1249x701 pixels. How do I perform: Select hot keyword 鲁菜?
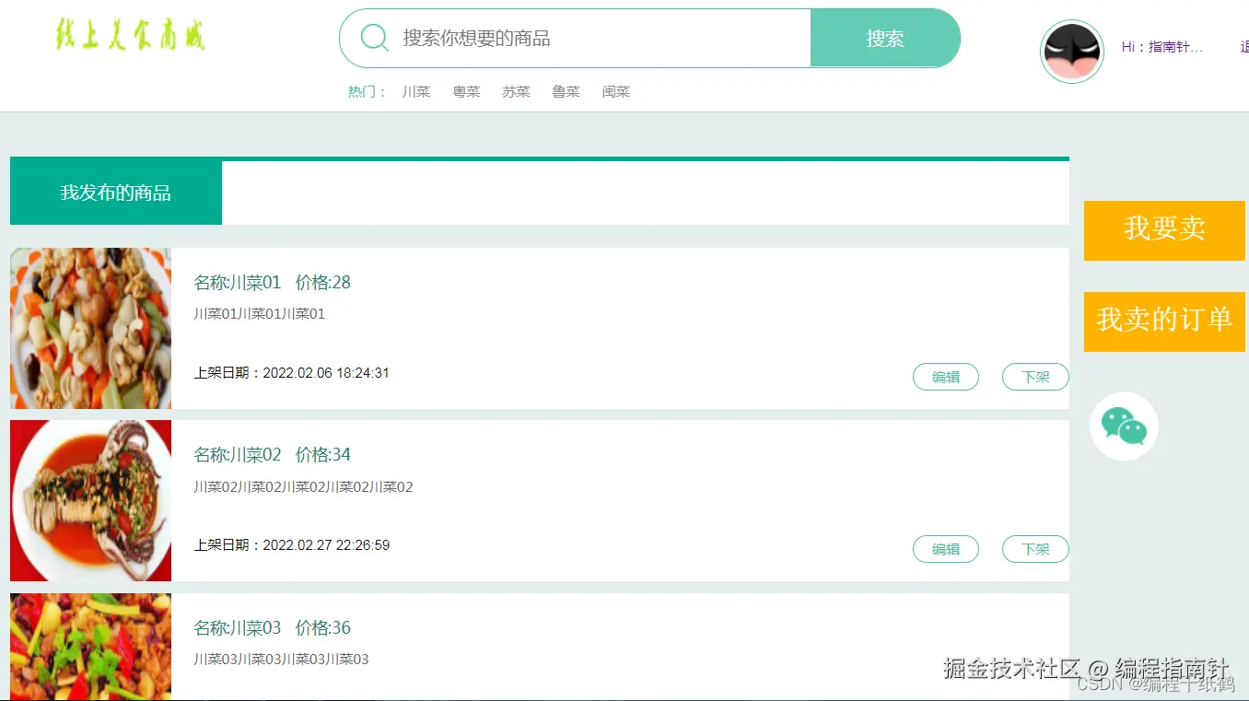[566, 91]
